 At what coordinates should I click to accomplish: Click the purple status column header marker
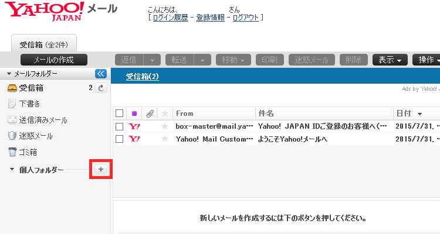tap(134, 113)
